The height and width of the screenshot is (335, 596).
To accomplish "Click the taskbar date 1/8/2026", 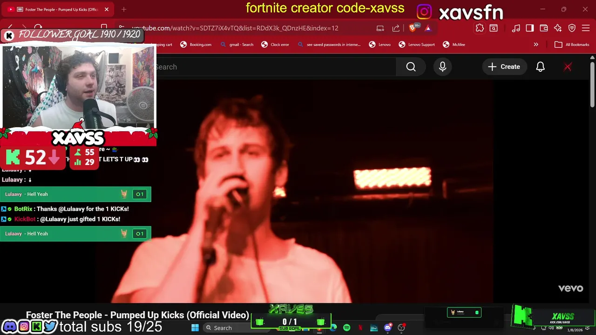I will point(575,330).
